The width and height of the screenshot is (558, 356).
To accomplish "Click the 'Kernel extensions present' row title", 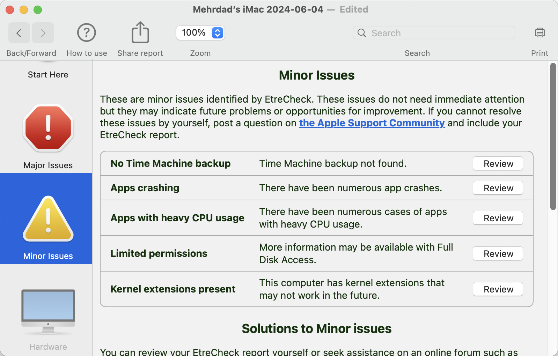I will (173, 289).
